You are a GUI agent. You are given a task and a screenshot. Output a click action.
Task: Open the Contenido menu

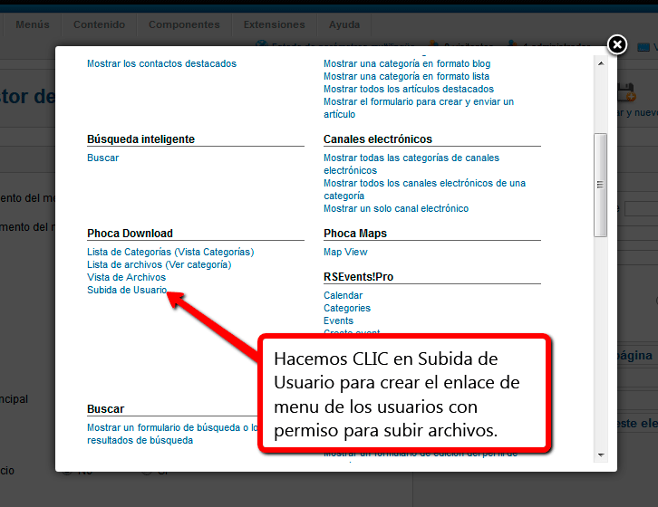[x=99, y=24]
